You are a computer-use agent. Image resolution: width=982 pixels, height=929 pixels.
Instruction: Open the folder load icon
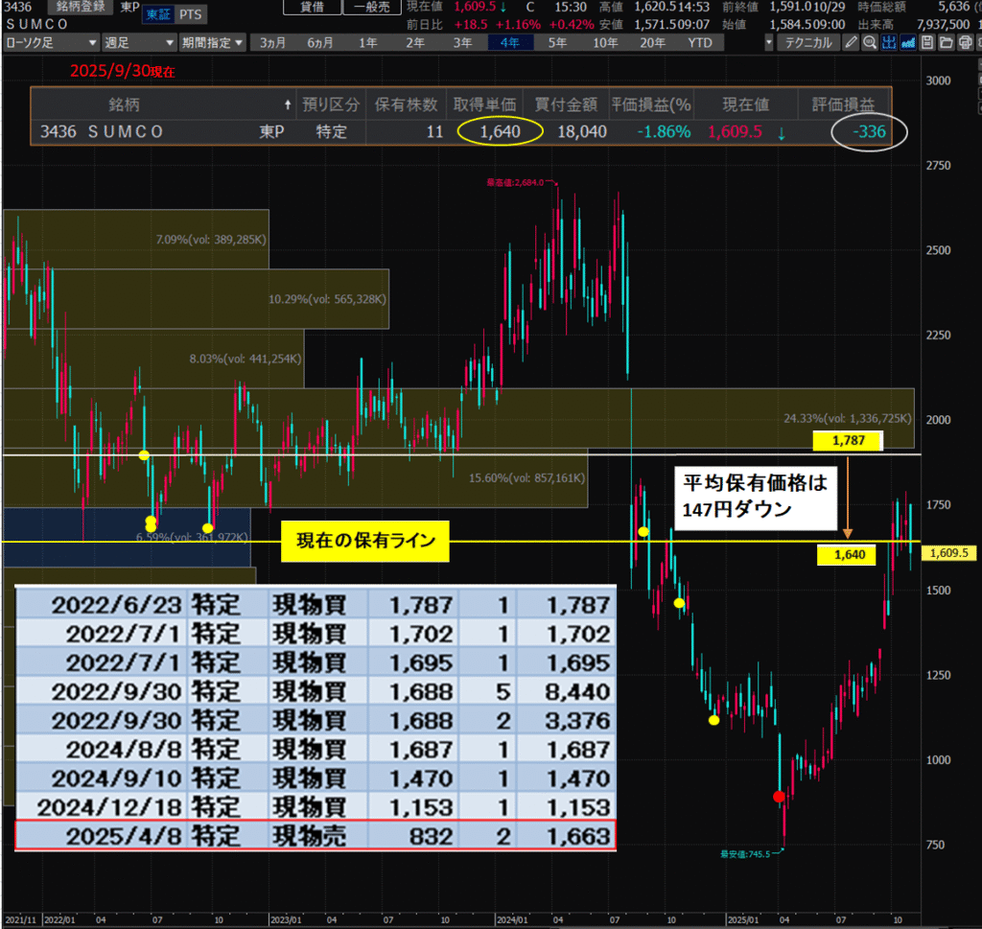pyautogui.click(x=946, y=42)
